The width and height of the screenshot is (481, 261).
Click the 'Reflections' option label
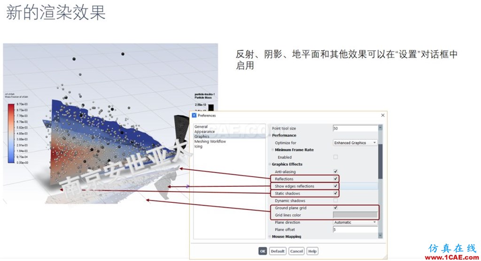point(284,179)
